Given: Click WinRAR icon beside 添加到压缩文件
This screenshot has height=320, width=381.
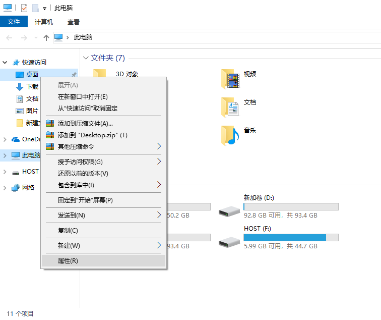Looking at the screenshot, I should pos(50,123).
